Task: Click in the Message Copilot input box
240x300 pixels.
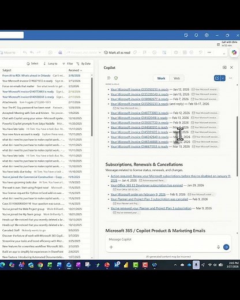Action: [x=168, y=239]
